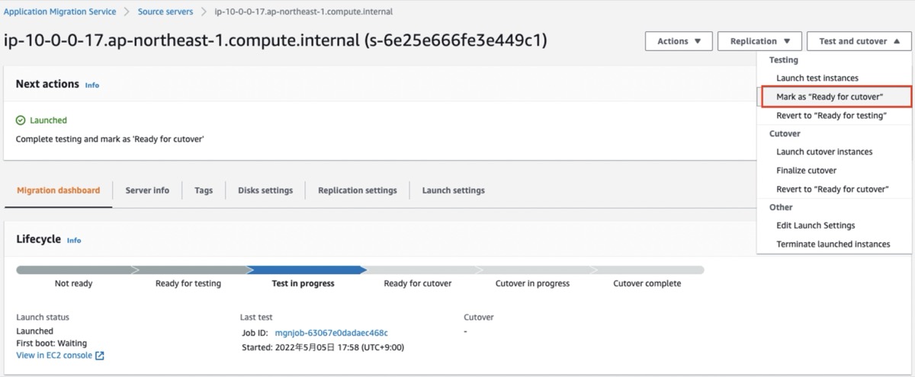Switch to the Tags tab

[204, 190]
